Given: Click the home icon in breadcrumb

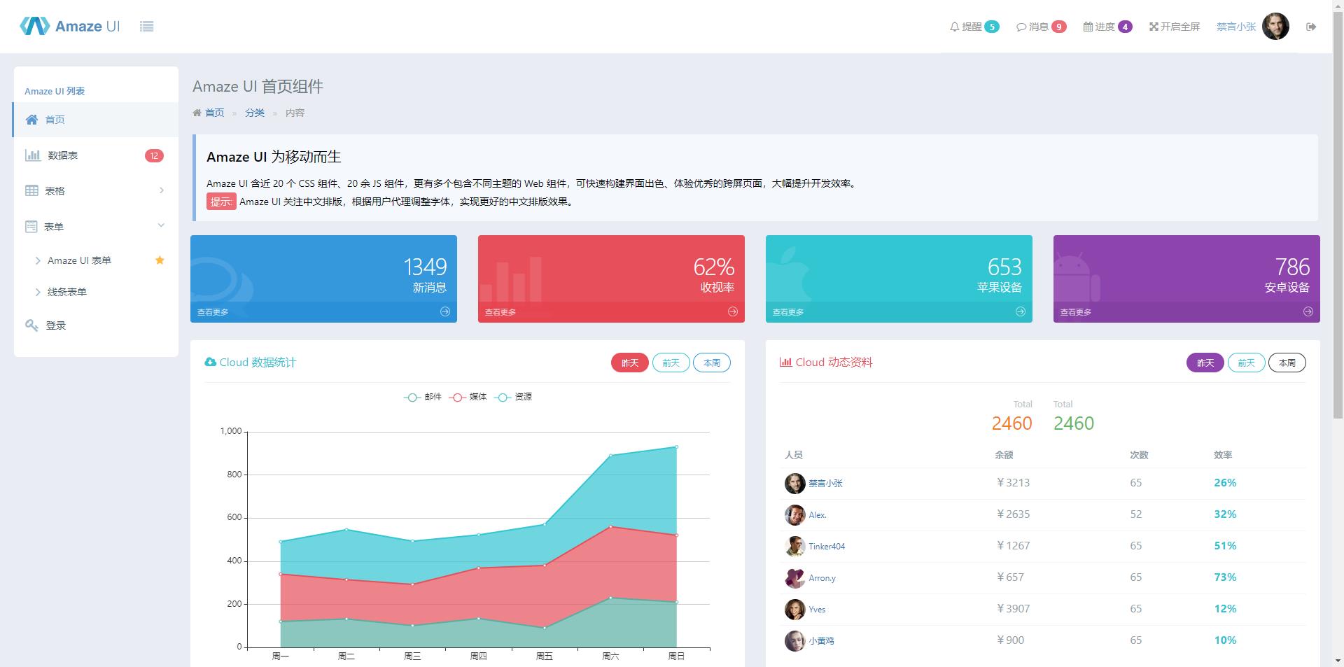Looking at the screenshot, I should click(x=197, y=113).
